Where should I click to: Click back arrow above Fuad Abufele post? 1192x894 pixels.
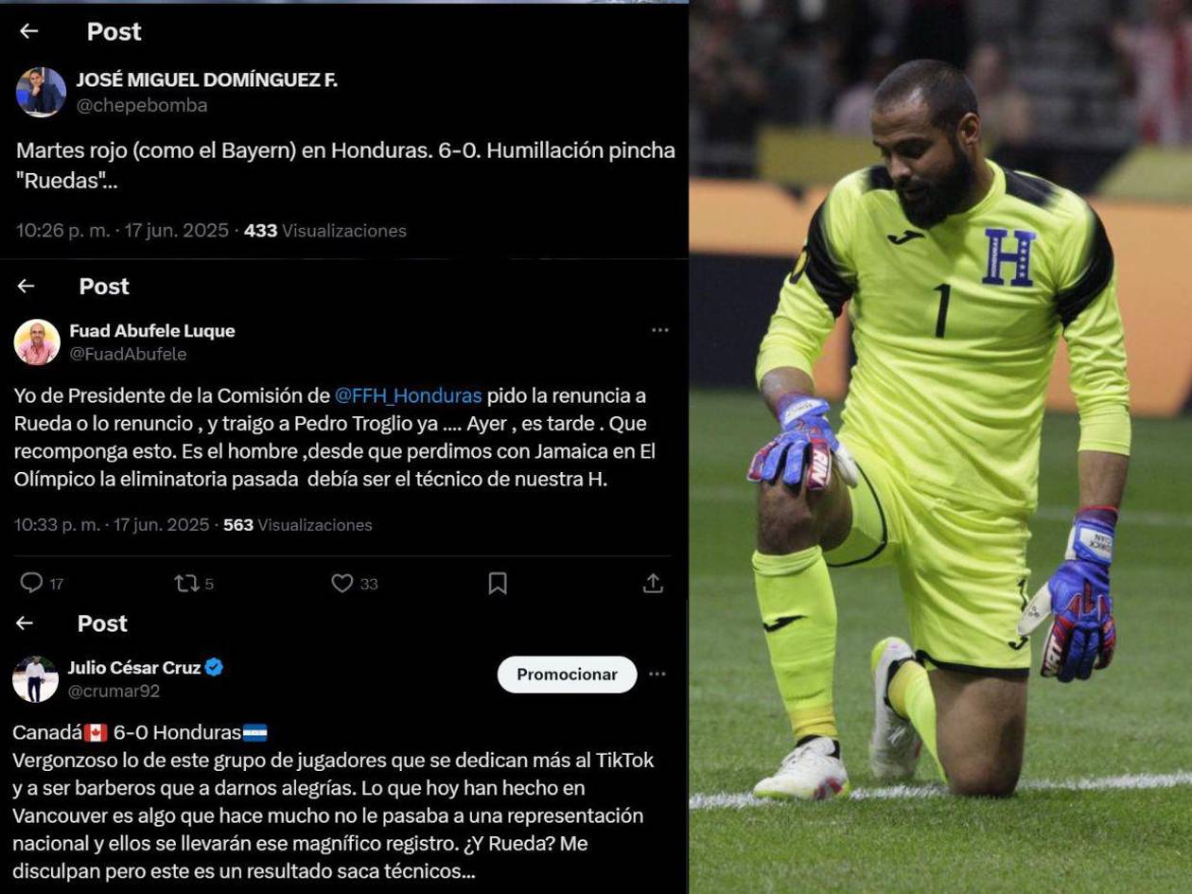pos(26,286)
